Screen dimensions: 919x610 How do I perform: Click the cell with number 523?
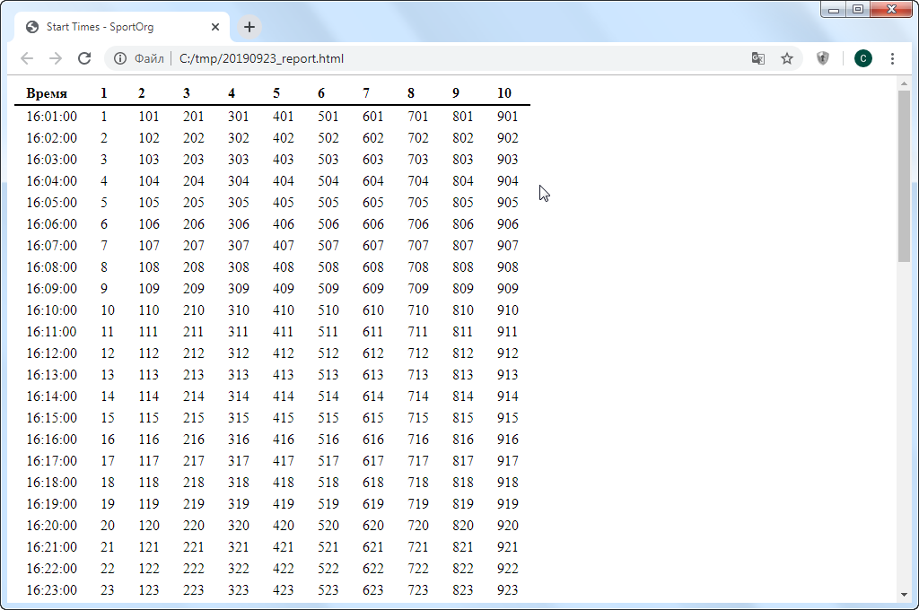[x=328, y=590]
